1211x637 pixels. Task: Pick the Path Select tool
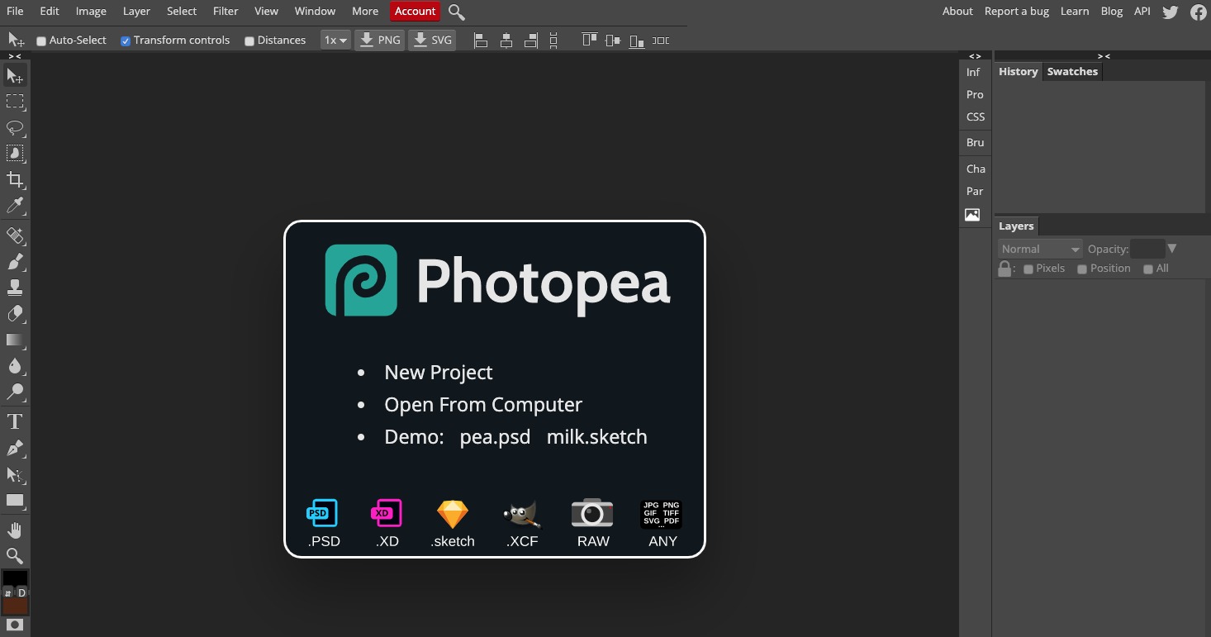[15, 474]
